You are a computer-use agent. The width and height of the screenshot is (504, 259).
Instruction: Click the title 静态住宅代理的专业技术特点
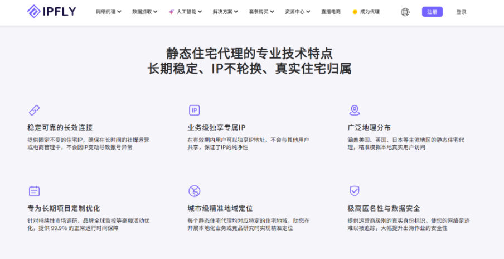pyautogui.click(x=249, y=54)
